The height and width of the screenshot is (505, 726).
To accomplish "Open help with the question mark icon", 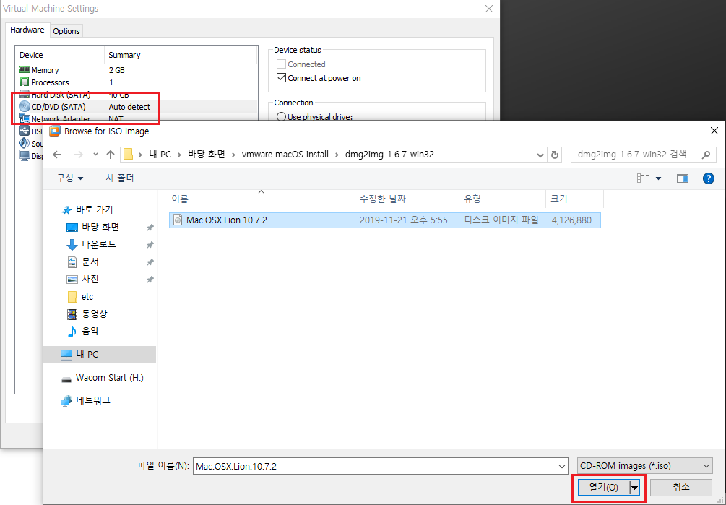I will [709, 178].
